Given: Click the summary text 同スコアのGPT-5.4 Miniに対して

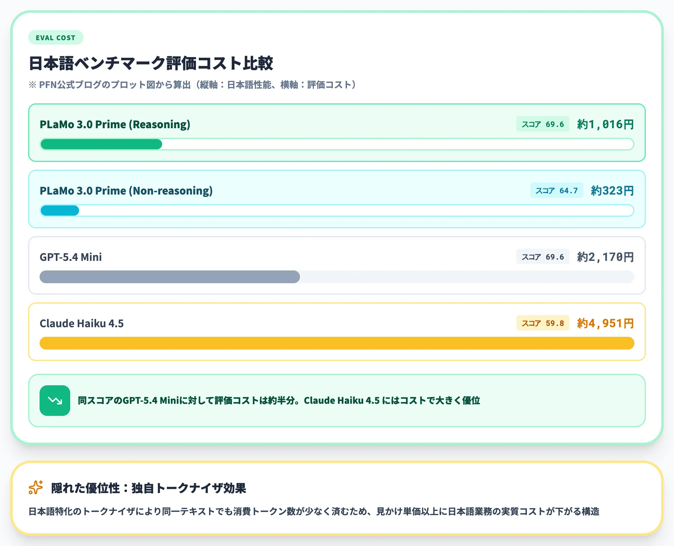Looking at the screenshot, I should 279,400.
